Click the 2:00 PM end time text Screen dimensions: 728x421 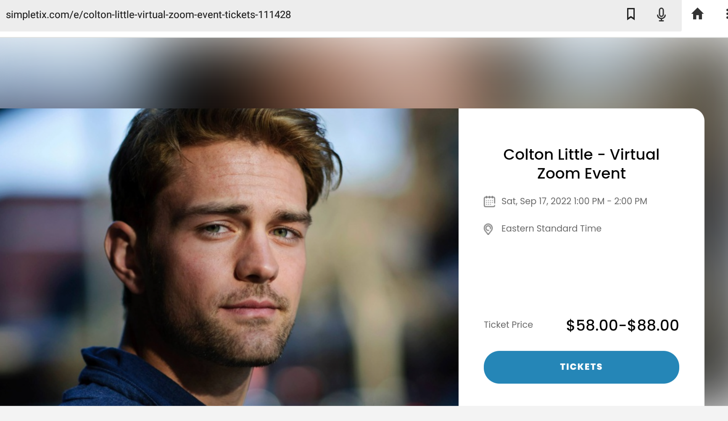point(630,201)
